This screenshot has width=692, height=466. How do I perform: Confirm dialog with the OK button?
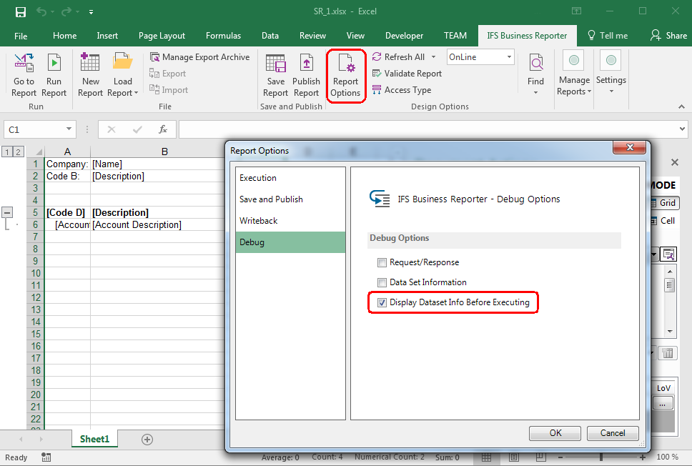click(x=555, y=433)
